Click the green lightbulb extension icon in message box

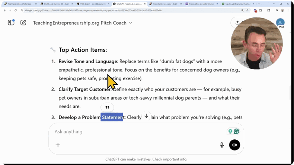click(x=230, y=131)
